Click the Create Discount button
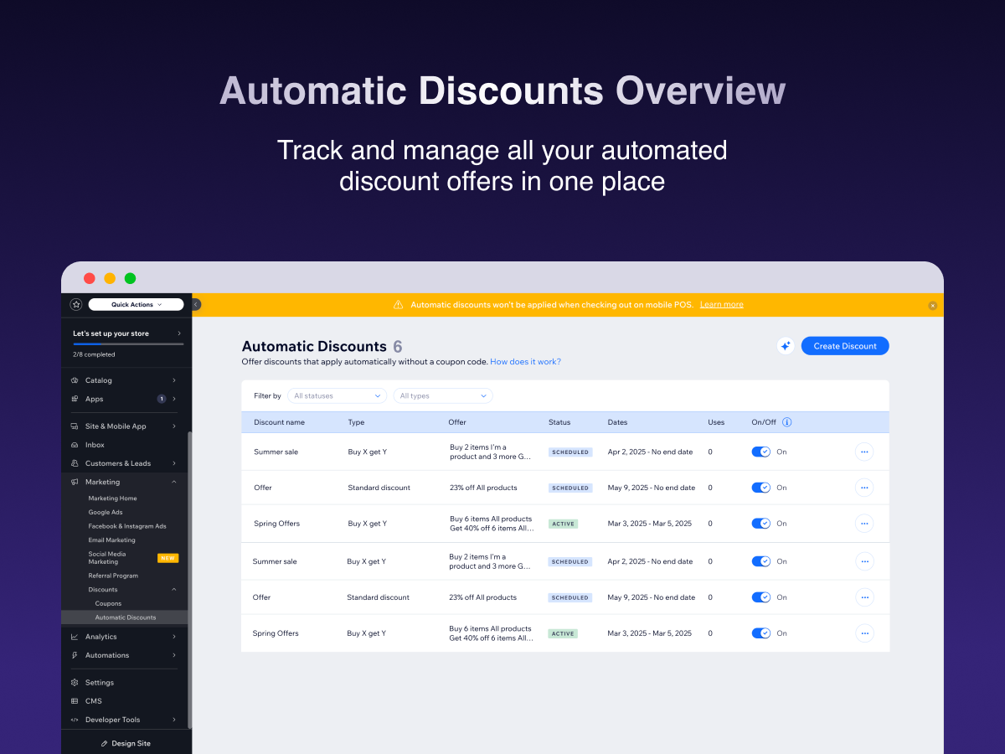 point(845,346)
